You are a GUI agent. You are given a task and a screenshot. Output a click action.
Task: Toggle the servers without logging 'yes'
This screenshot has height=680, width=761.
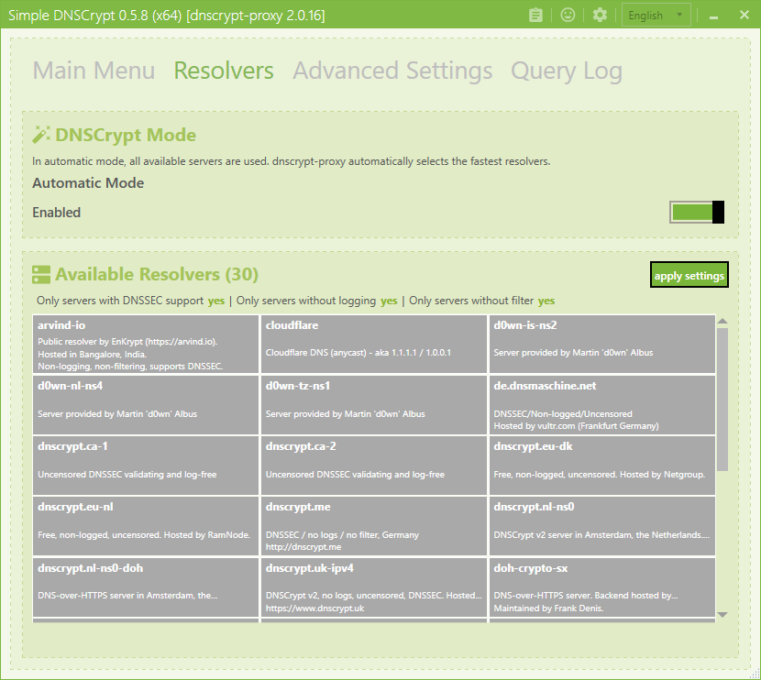[x=389, y=301]
